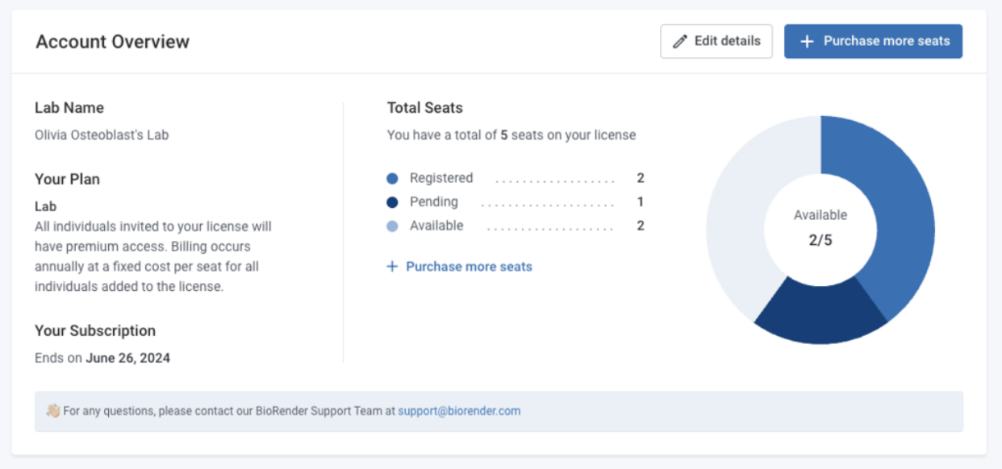The height and width of the screenshot is (469, 1002).
Task: Open the support@biorender.com email link
Action: (x=459, y=411)
